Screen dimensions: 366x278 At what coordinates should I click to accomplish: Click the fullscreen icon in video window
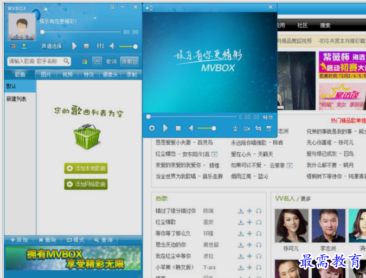point(269,128)
